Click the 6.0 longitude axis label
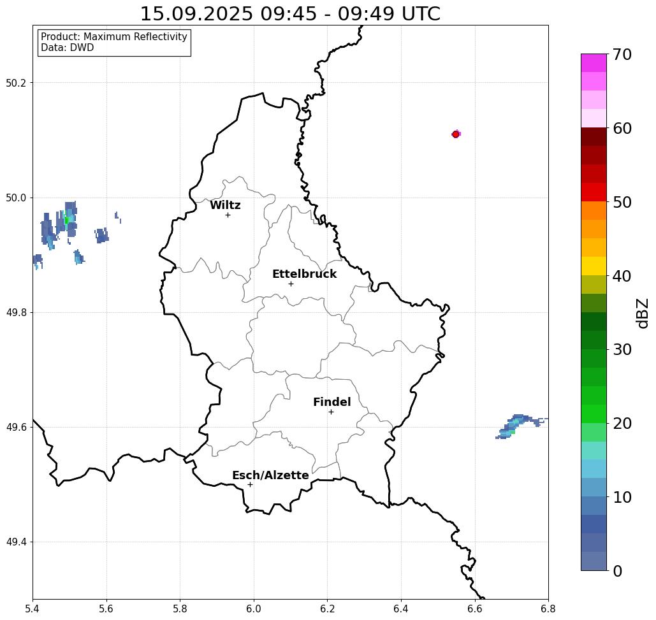This screenshot has height=620, width=656. 254,609
